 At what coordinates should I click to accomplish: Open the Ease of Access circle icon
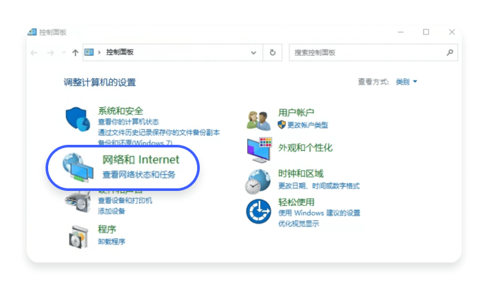tap(258, 211)
